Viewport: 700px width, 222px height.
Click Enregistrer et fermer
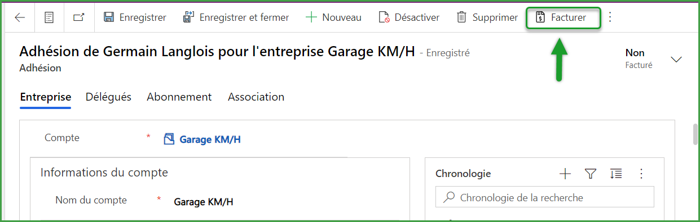pyautogui.click(x=236, y=17)
